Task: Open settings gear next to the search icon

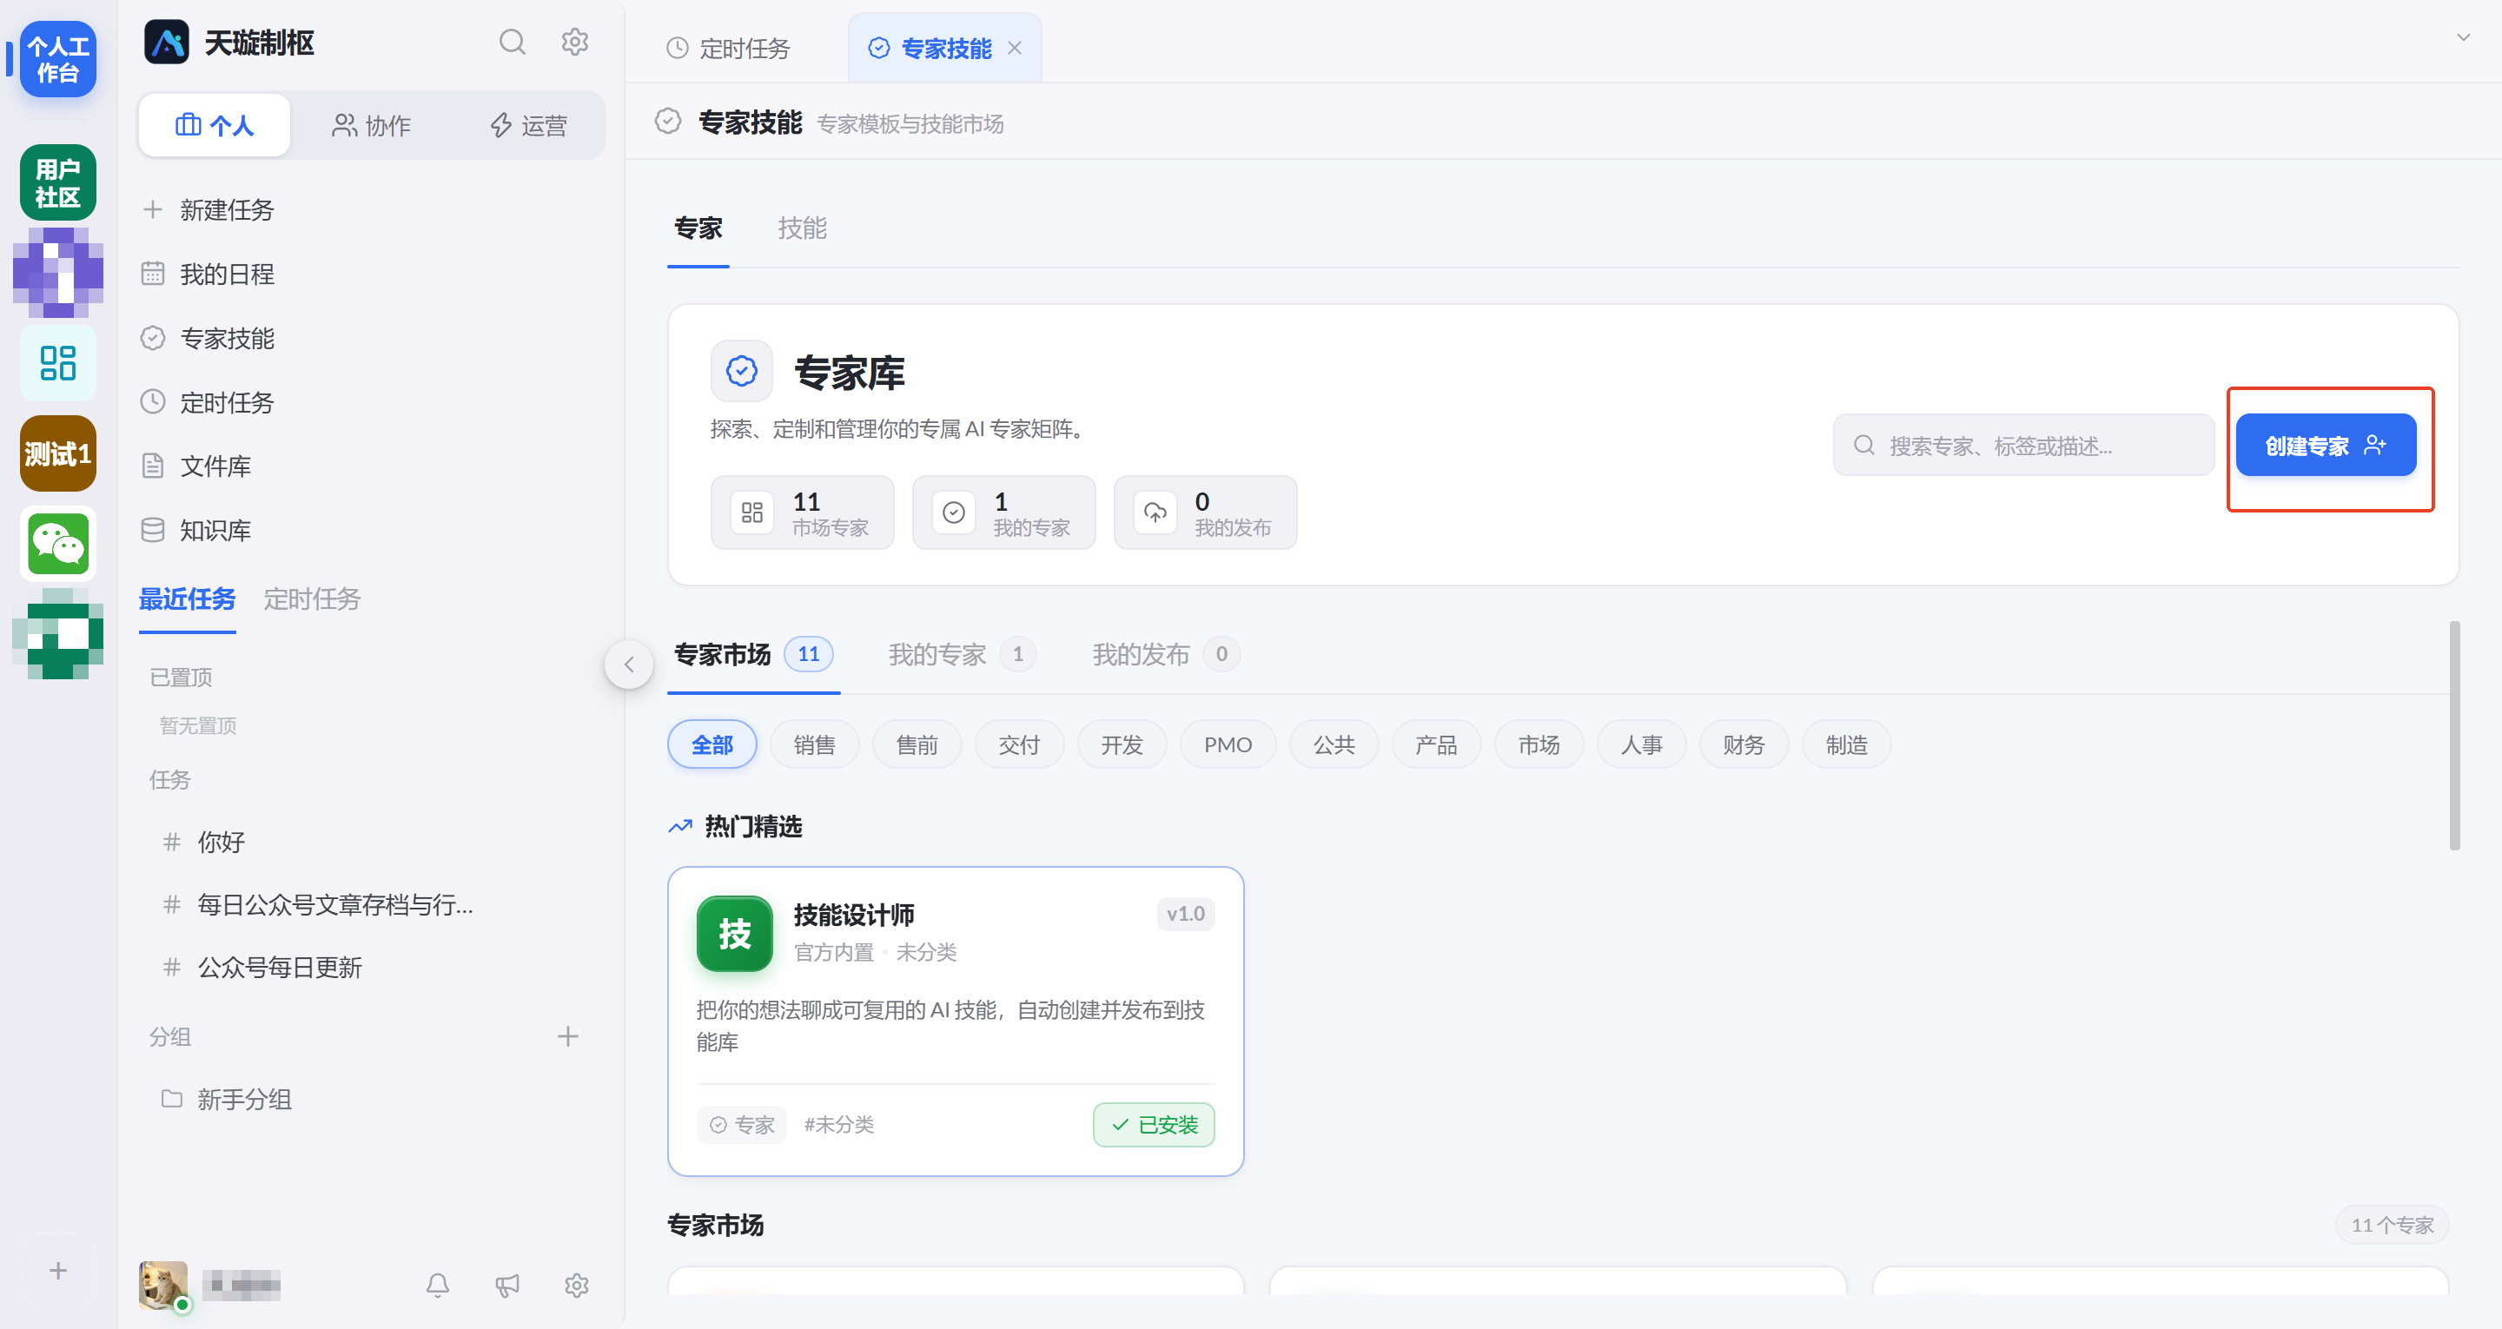Action: click(x=575, y=42)
